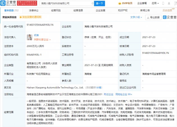The width and height of the screenshot is (177, 127).
Task: Switch to the 法律诉讼 tab
Action: click(33, 10)
